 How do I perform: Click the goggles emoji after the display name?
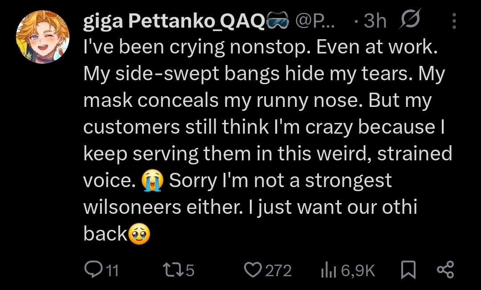tap(277, 21)
